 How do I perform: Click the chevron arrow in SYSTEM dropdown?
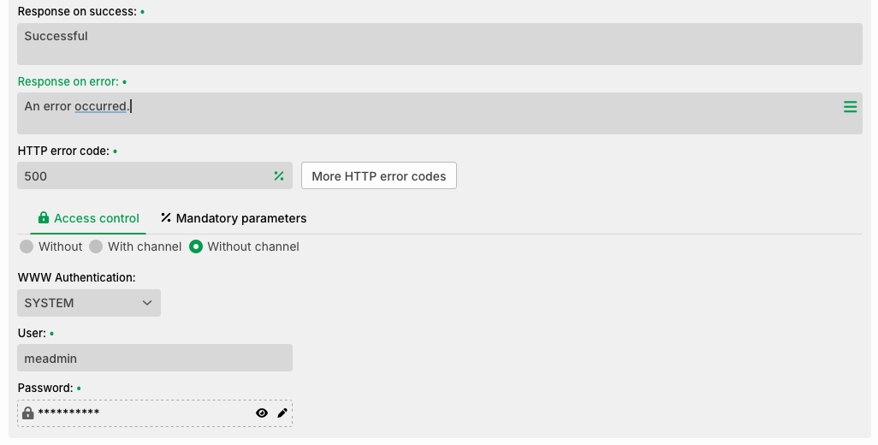146,303
